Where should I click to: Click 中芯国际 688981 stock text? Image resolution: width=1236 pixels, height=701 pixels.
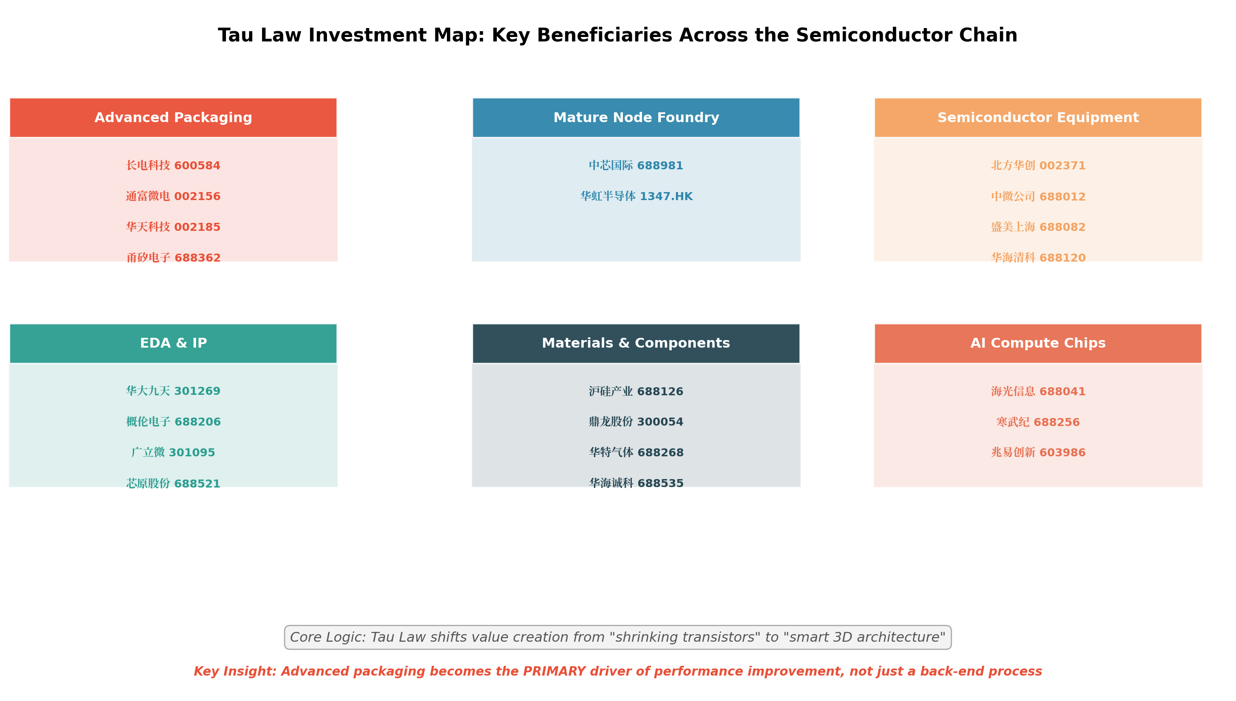click(x=636, y=166)
